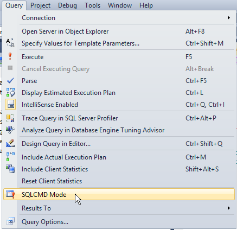Enable Include Client Statistics
The width and height of the screenshot is (237, 230).
119,169
